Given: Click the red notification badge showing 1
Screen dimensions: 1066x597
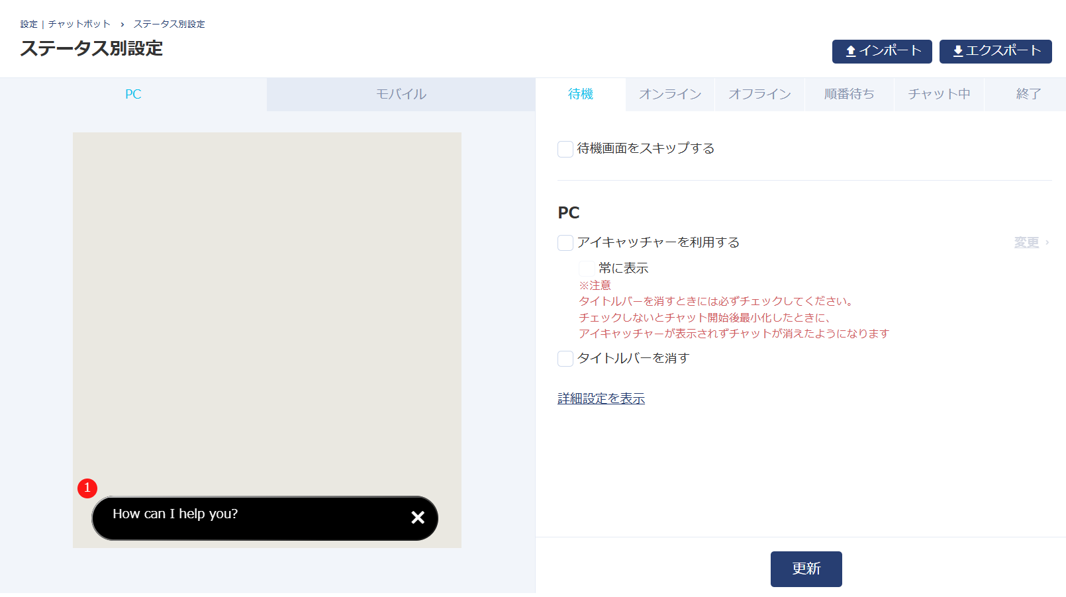Looking at the screenshot, I should (x=87, y=488).
